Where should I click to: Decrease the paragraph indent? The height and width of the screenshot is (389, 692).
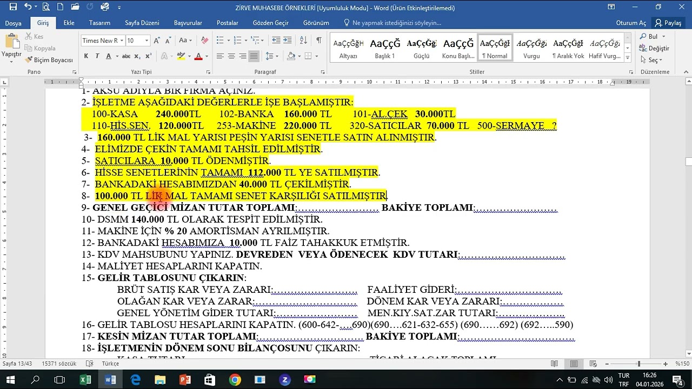coord(276,41)
